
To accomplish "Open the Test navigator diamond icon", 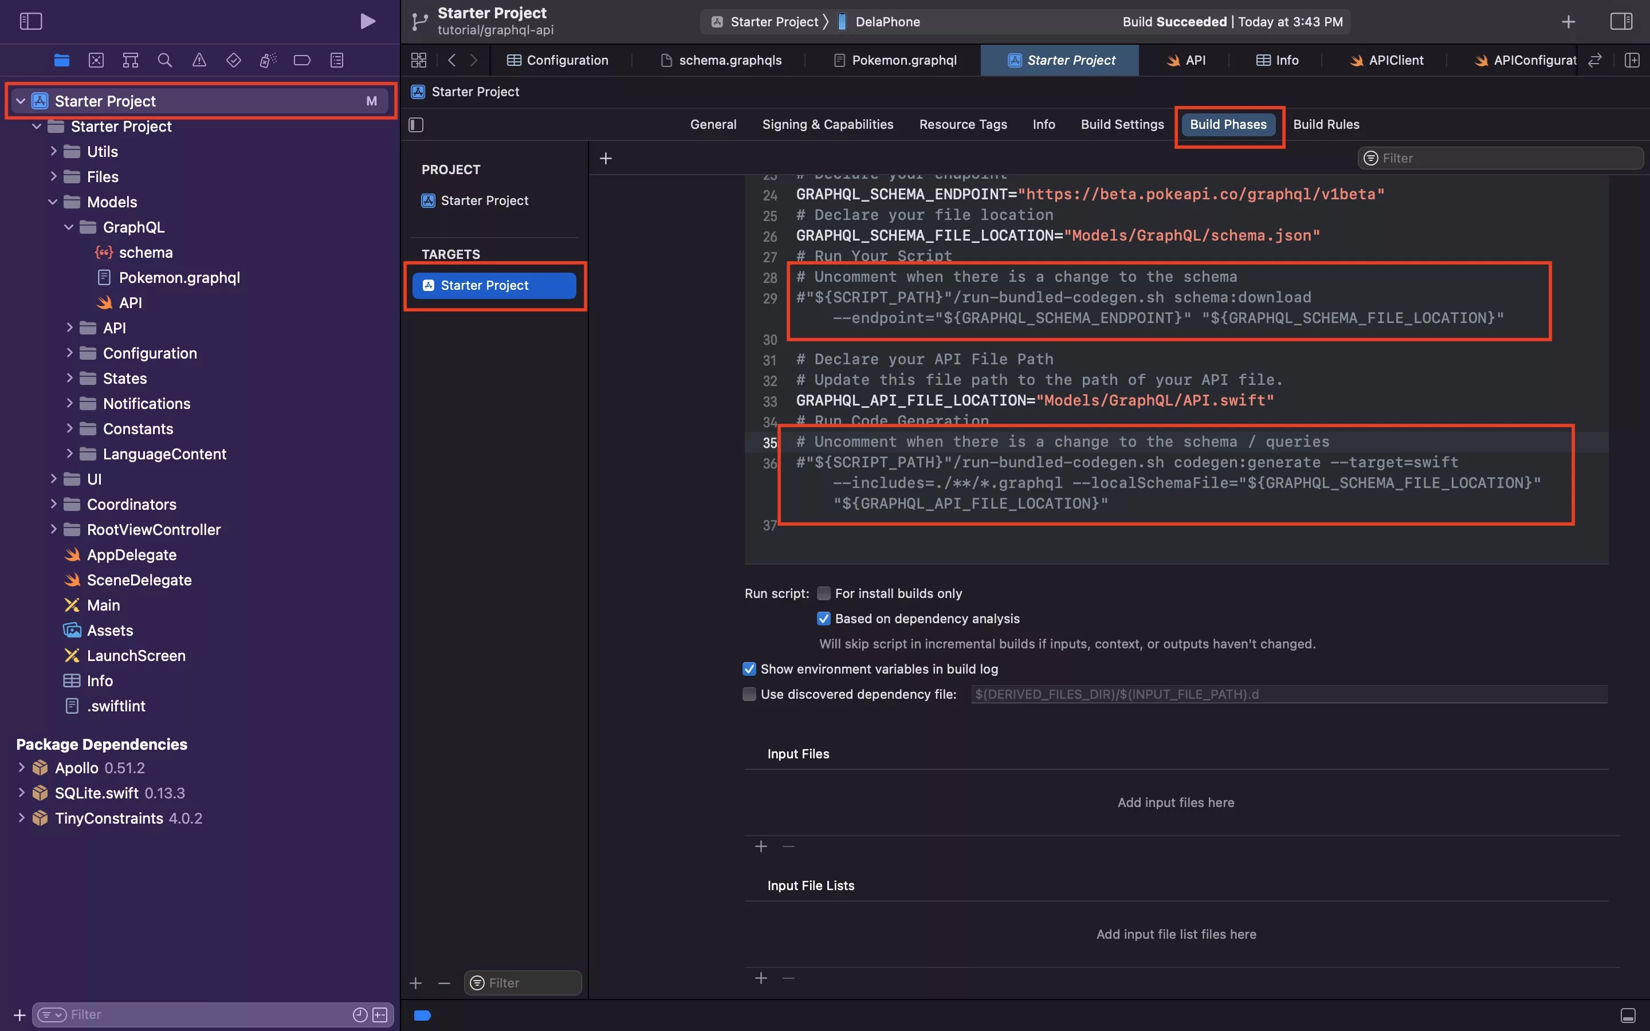I will pyautogui.click(x=233, y=60).
